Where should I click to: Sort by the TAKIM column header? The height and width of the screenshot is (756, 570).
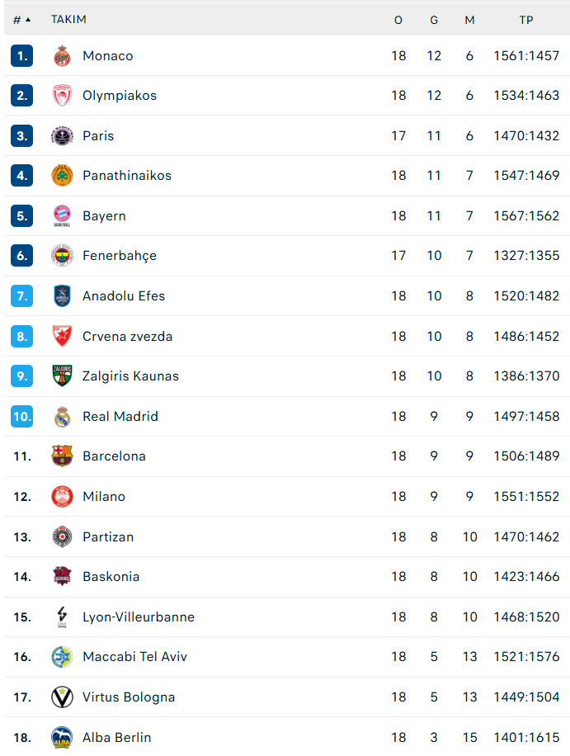(x=68, y=20)
